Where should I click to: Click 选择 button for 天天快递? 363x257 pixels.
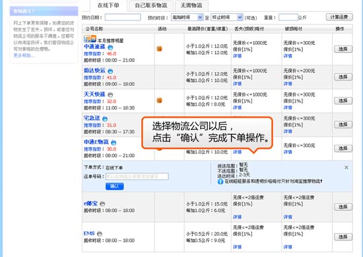pyautogui.click(x=343, y=101)
